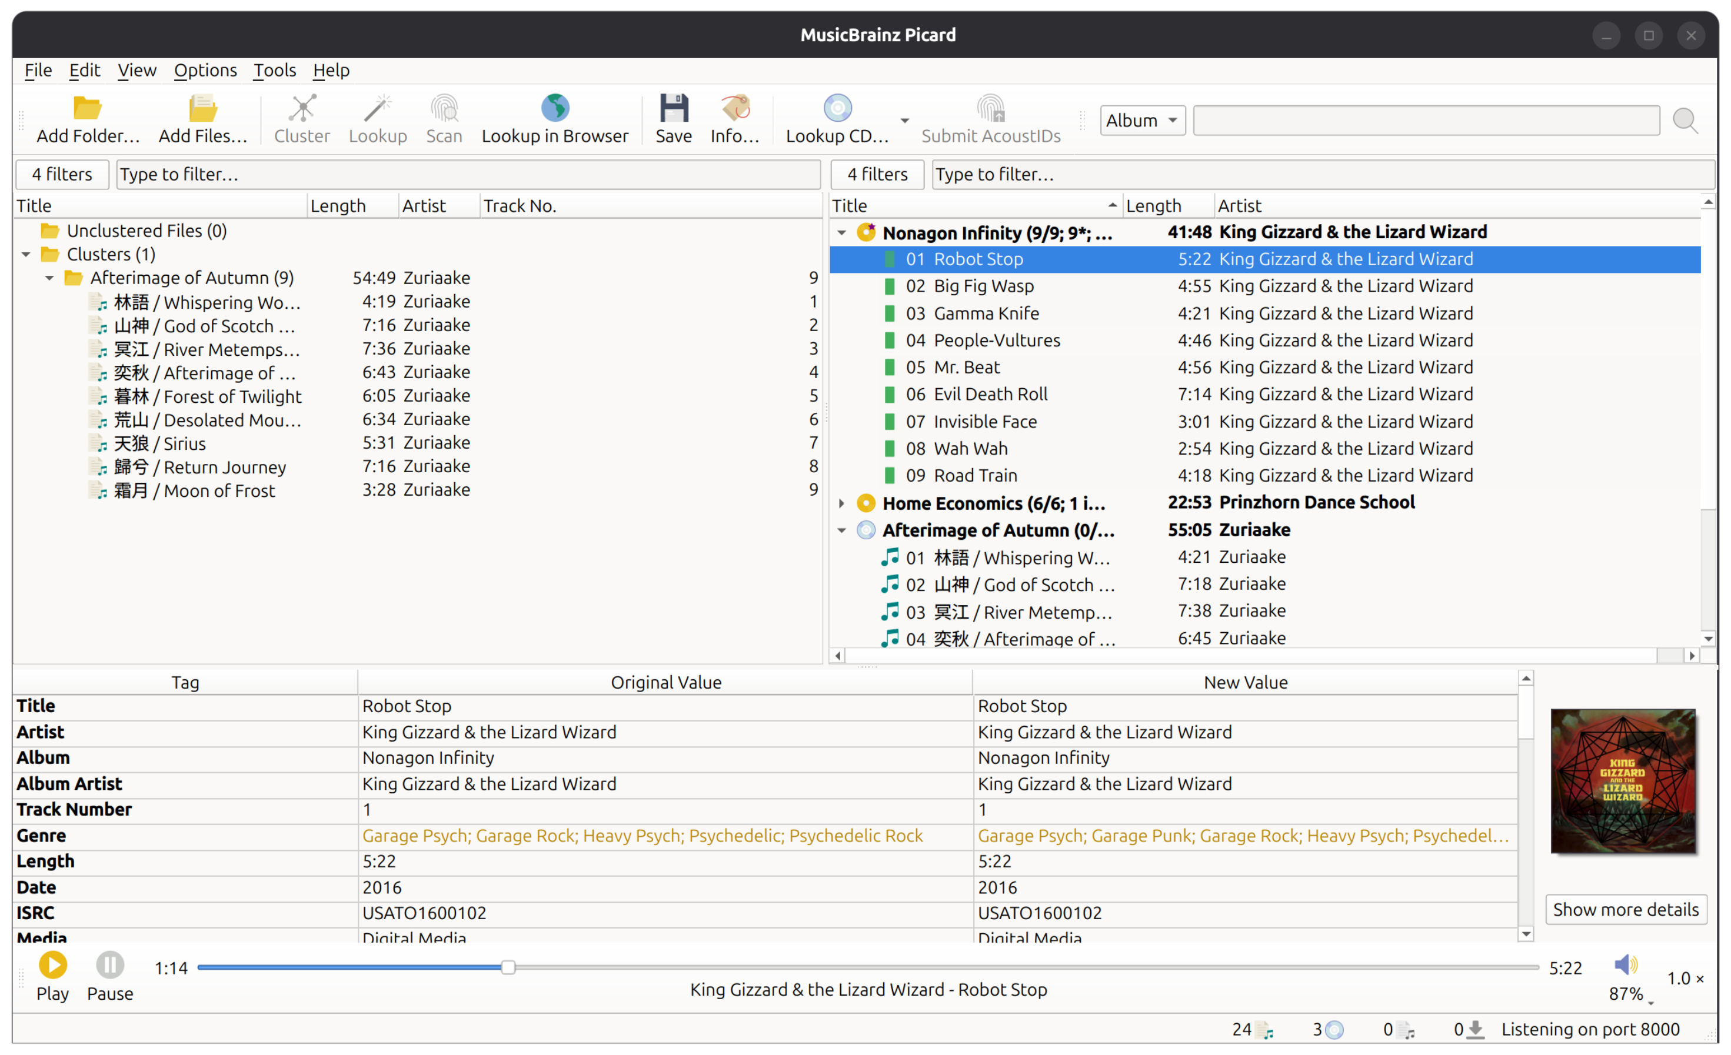Select the 天狼 / Sirius file
The width and height of the screenshot is (1731, 1055).
[417, 443]
